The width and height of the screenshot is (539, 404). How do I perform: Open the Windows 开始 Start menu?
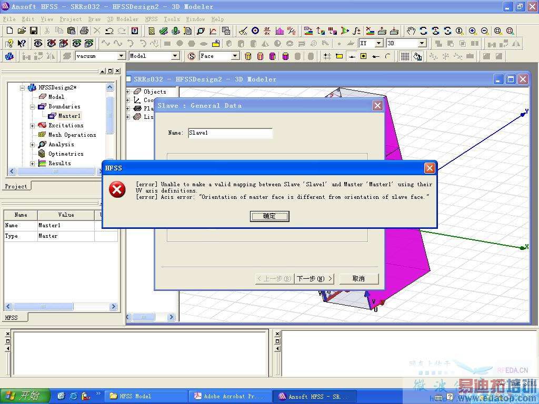[25, 396]
